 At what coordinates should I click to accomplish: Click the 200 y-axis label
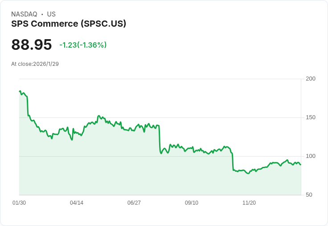(310, 79)
